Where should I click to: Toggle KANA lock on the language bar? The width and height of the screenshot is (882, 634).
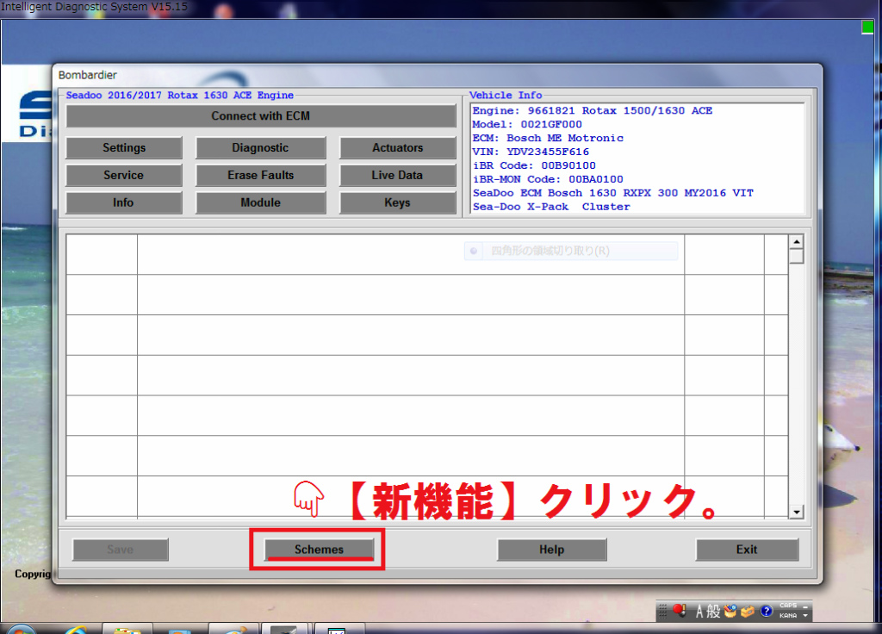pyautogui.click(x=788, y=615)
